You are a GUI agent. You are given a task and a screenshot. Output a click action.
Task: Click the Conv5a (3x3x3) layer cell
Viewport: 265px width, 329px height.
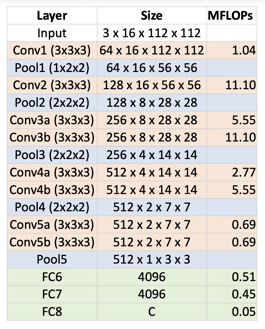pos(52,224)
